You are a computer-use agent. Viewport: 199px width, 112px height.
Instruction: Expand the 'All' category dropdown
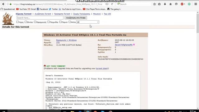click(x=88, y=22)
